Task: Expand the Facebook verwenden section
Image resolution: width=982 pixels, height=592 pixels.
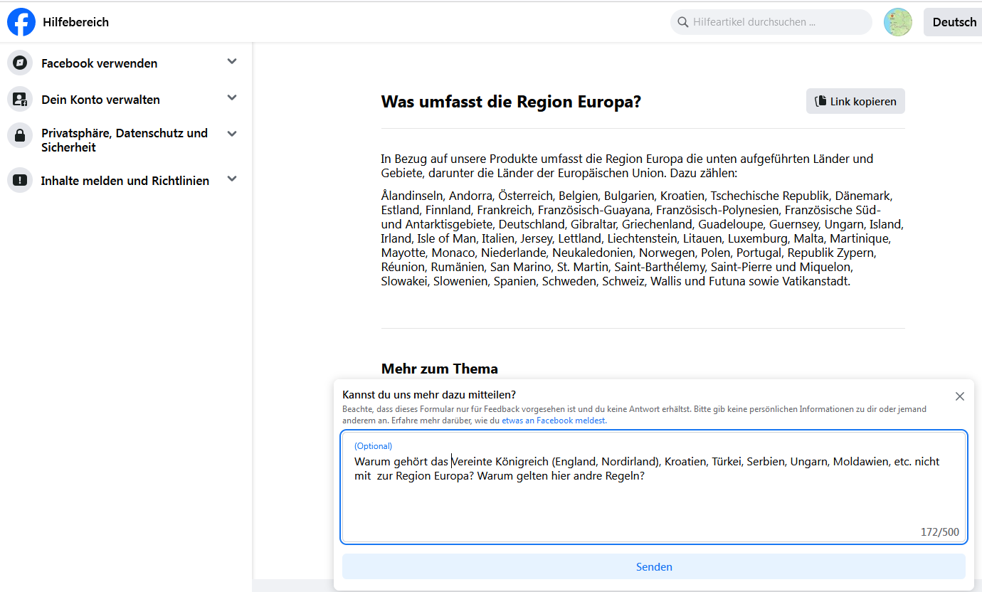Action: pos(231,62)
